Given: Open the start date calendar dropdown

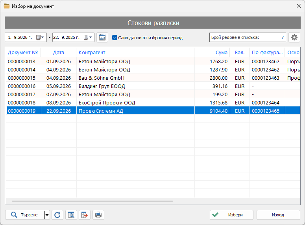Looking at the screenshot, I should [x=41, y=37].
